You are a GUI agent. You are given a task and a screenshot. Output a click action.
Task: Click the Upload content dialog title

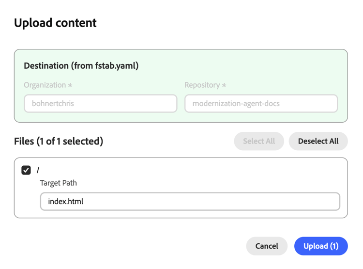55,23
